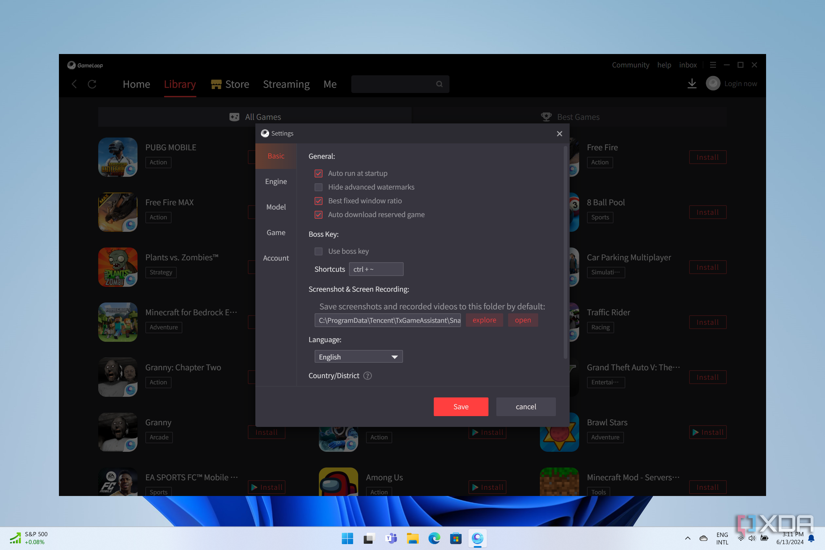The width and height of the screenshot is (825, 550).
Task: Select the Best Games section tab
Action: [570, 117]
